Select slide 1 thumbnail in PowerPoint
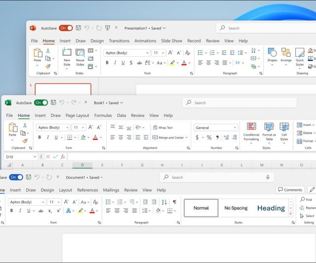The height and width of the screenshot is (263, 316). (x=63, y=89)
